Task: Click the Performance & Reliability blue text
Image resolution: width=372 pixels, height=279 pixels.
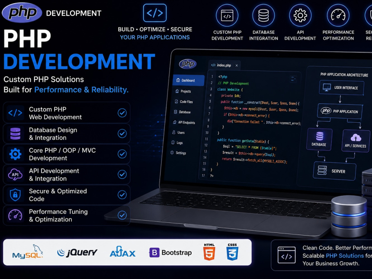Action: [x=81, y=90]
